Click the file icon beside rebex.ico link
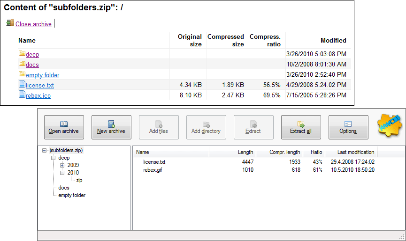Image resolution: width=406 pixels, height=241 pixels. pos(22,95)
